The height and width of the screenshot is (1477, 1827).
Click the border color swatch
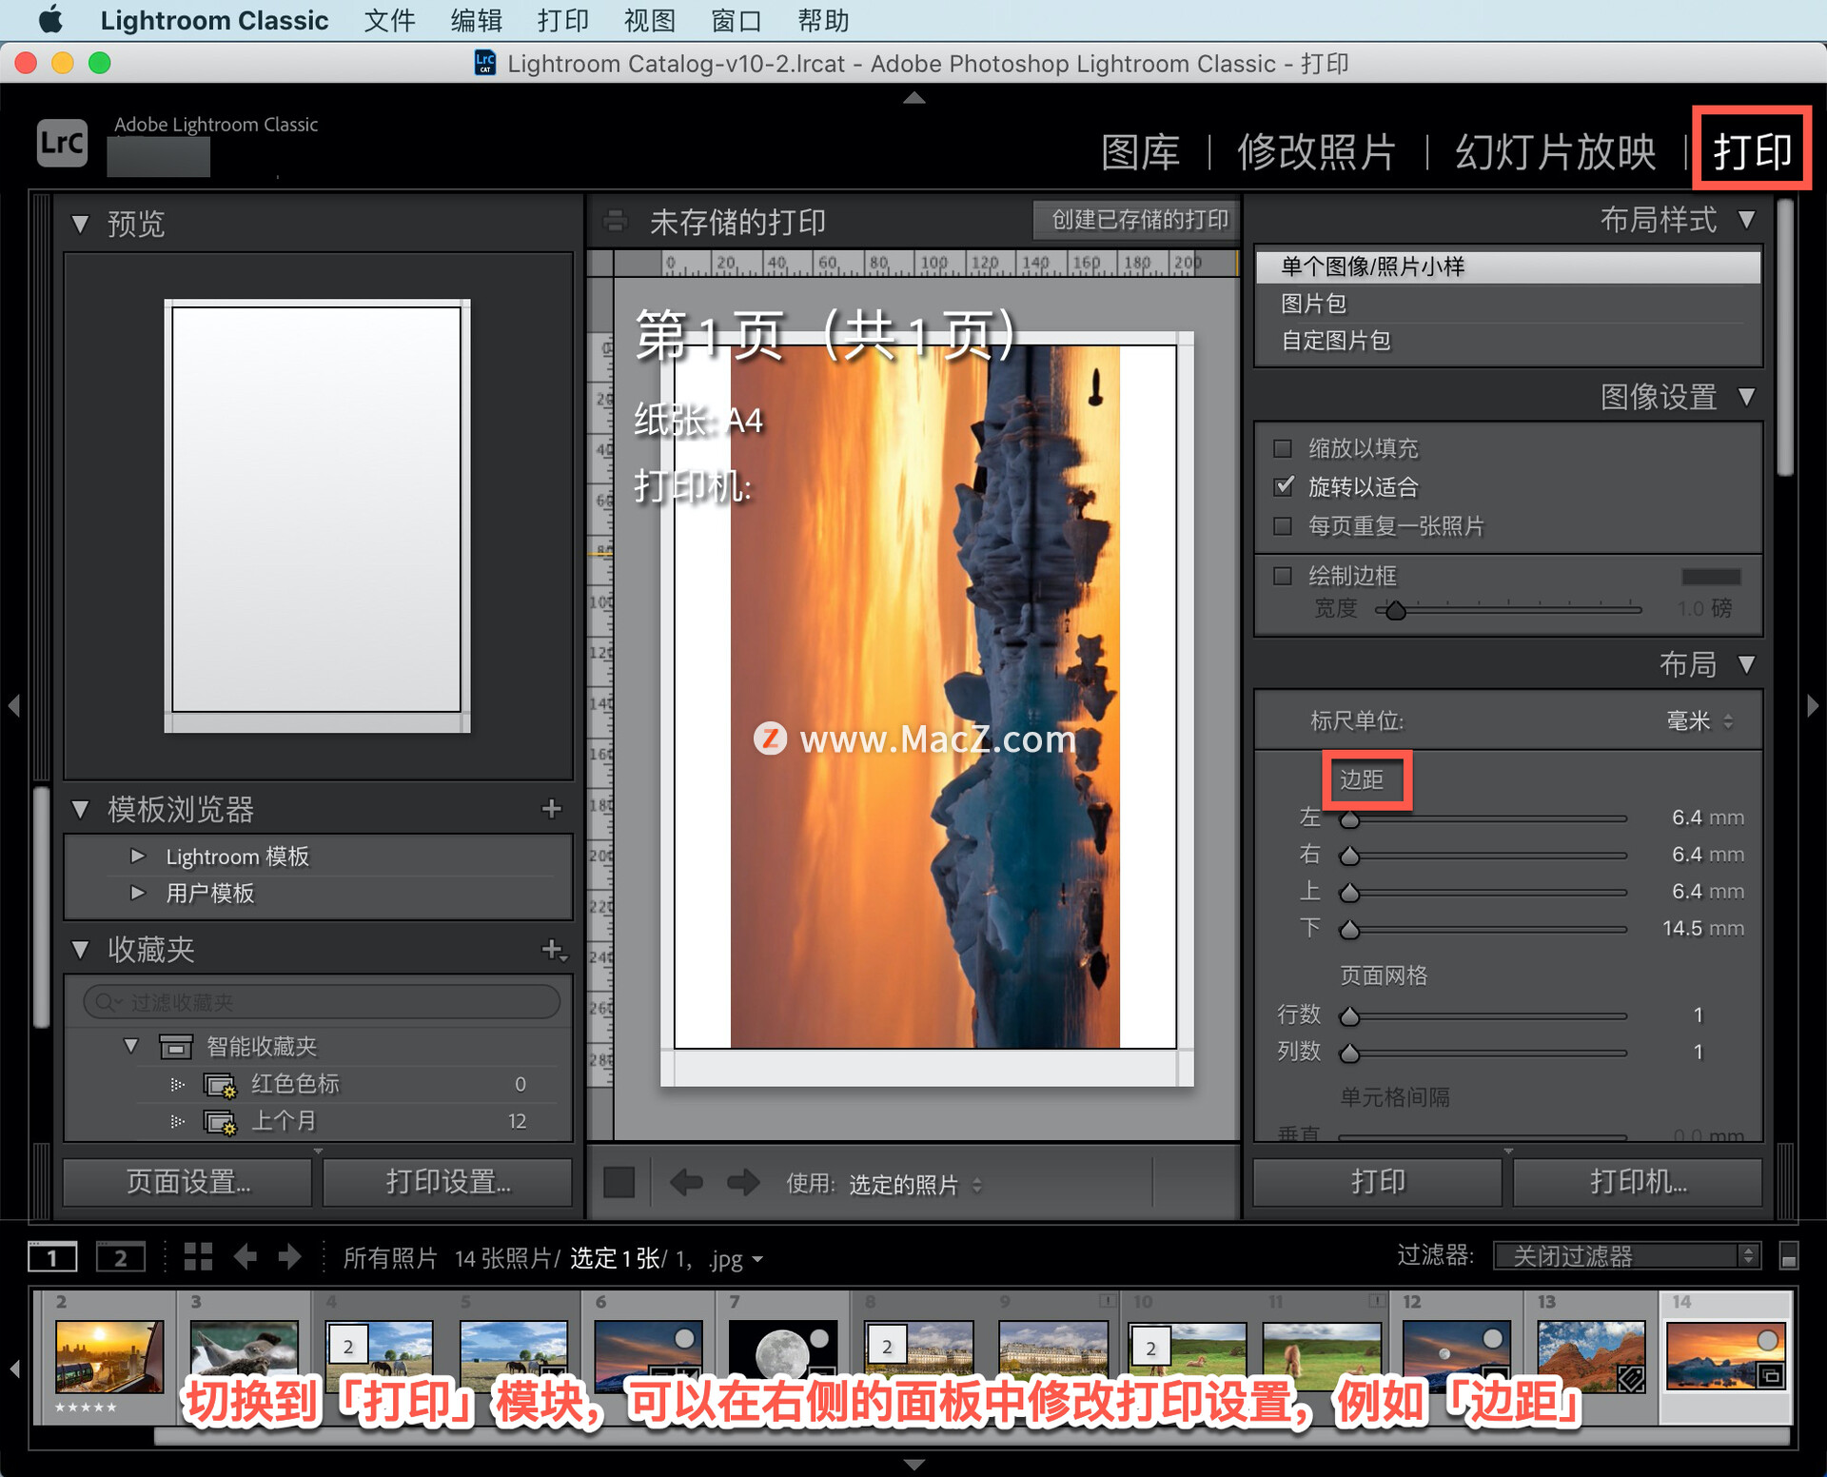[x=1711, y=576]
